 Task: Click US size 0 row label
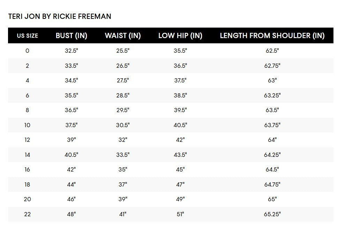point(27,51)
